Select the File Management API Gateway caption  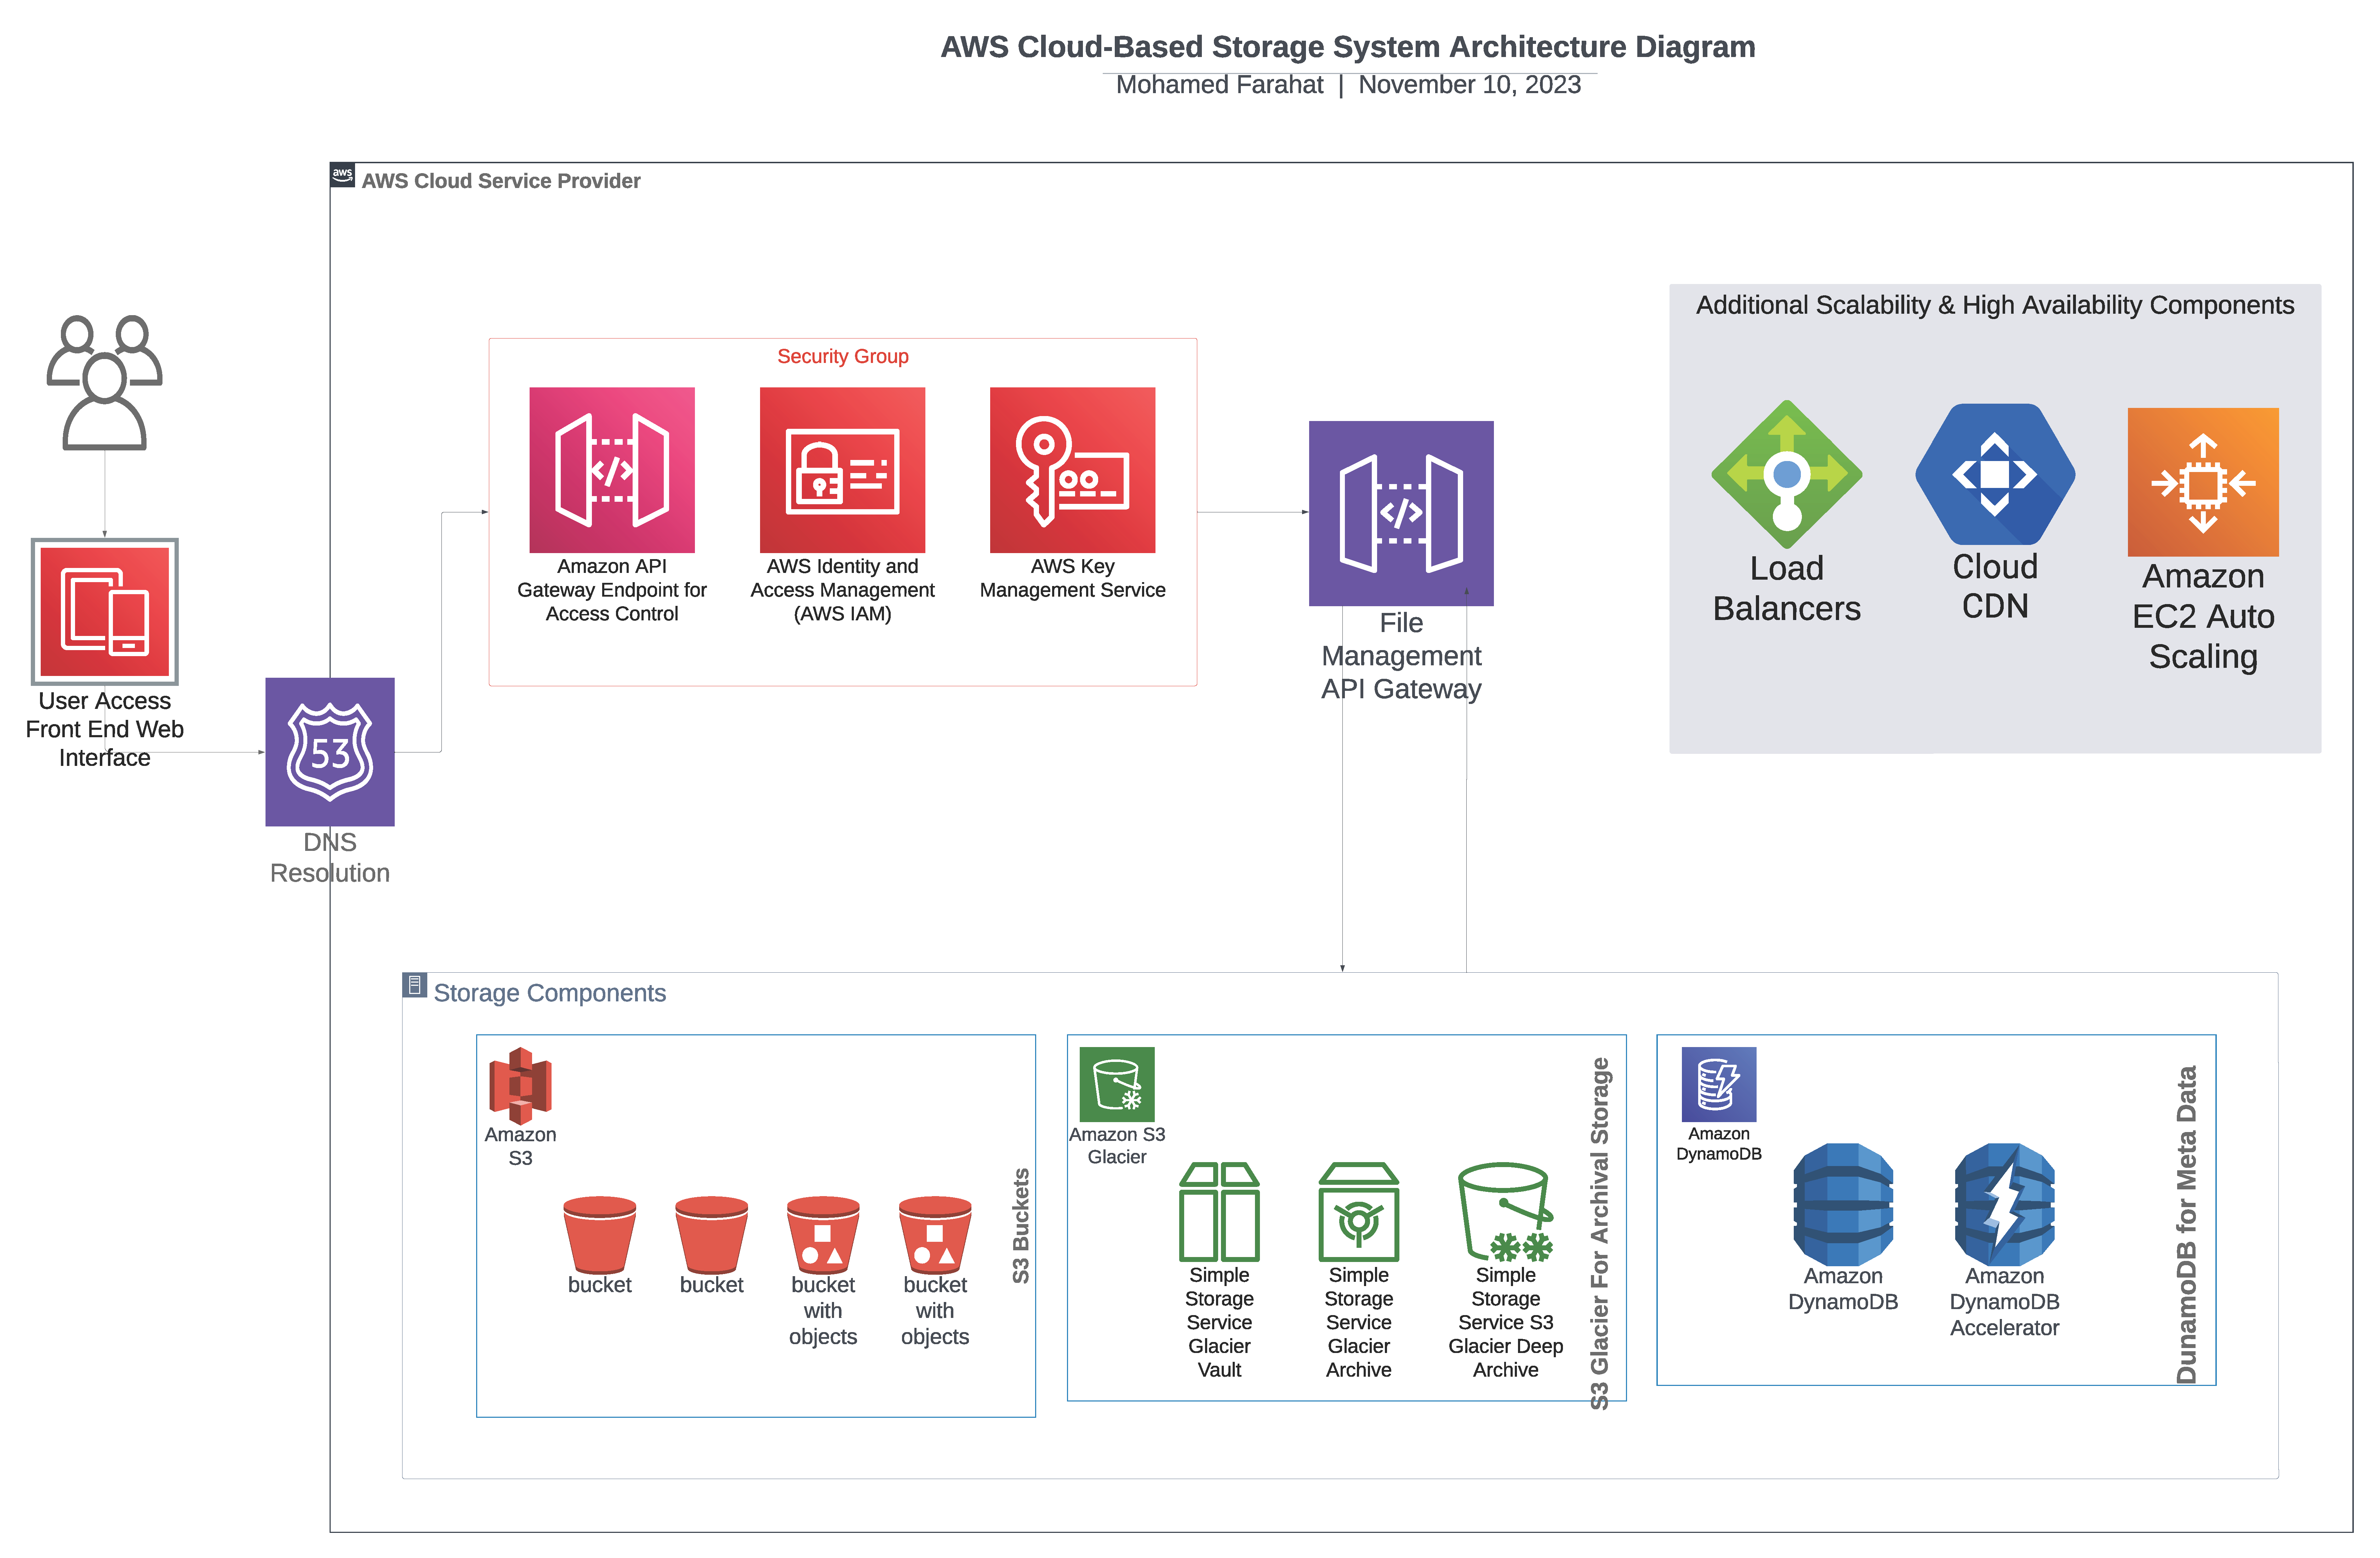[x=1401, y=656]
